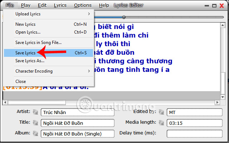Expand Character Encoding submenu
229x143 pixels.
49,71
